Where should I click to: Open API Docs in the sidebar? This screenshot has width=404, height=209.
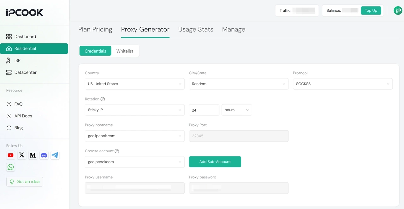pos(34,116)
